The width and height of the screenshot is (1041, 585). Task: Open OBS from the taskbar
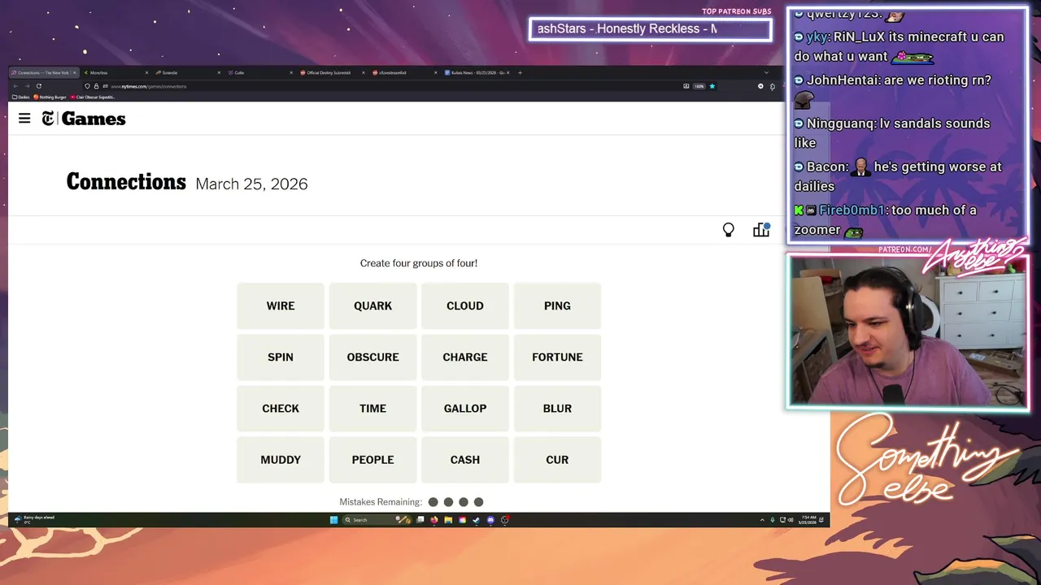click(x=505, y=520)
